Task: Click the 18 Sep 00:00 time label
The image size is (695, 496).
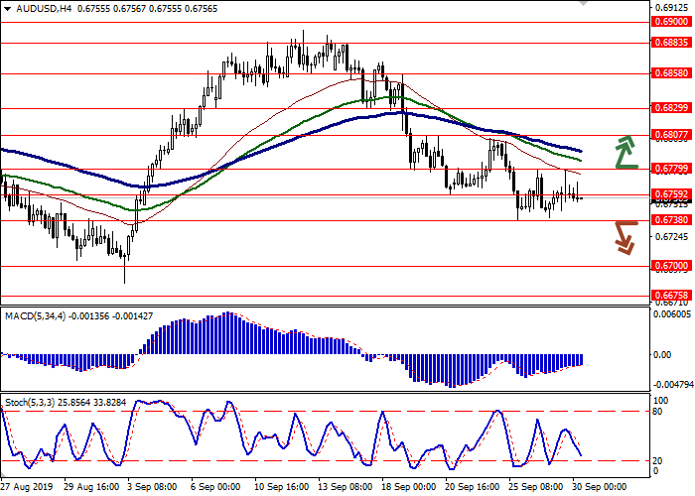Action: pyautogui.click(x=408, y=488)
